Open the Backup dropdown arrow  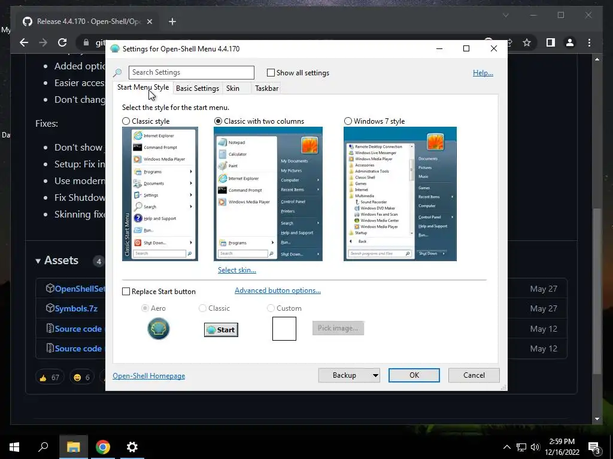375,375
